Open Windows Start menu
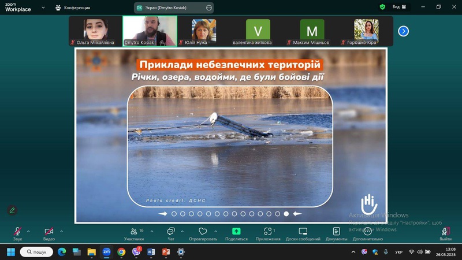This screenshot has height=260, width=462. [11, 252]
